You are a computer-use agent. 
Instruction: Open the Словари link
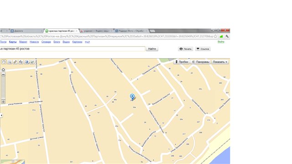46,42
